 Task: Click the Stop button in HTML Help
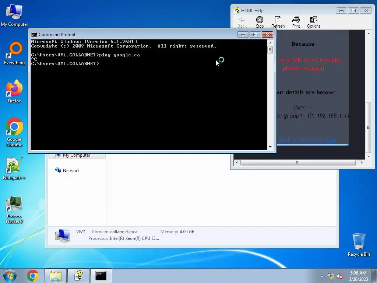point(260,22)
